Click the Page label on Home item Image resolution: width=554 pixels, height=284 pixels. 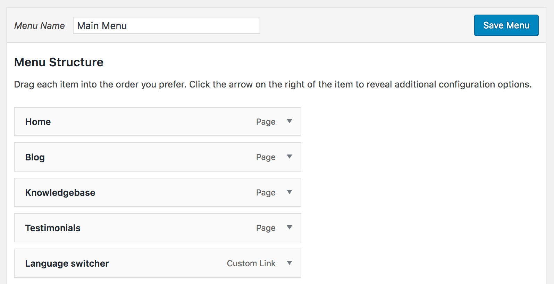click(x=266, y=122)
